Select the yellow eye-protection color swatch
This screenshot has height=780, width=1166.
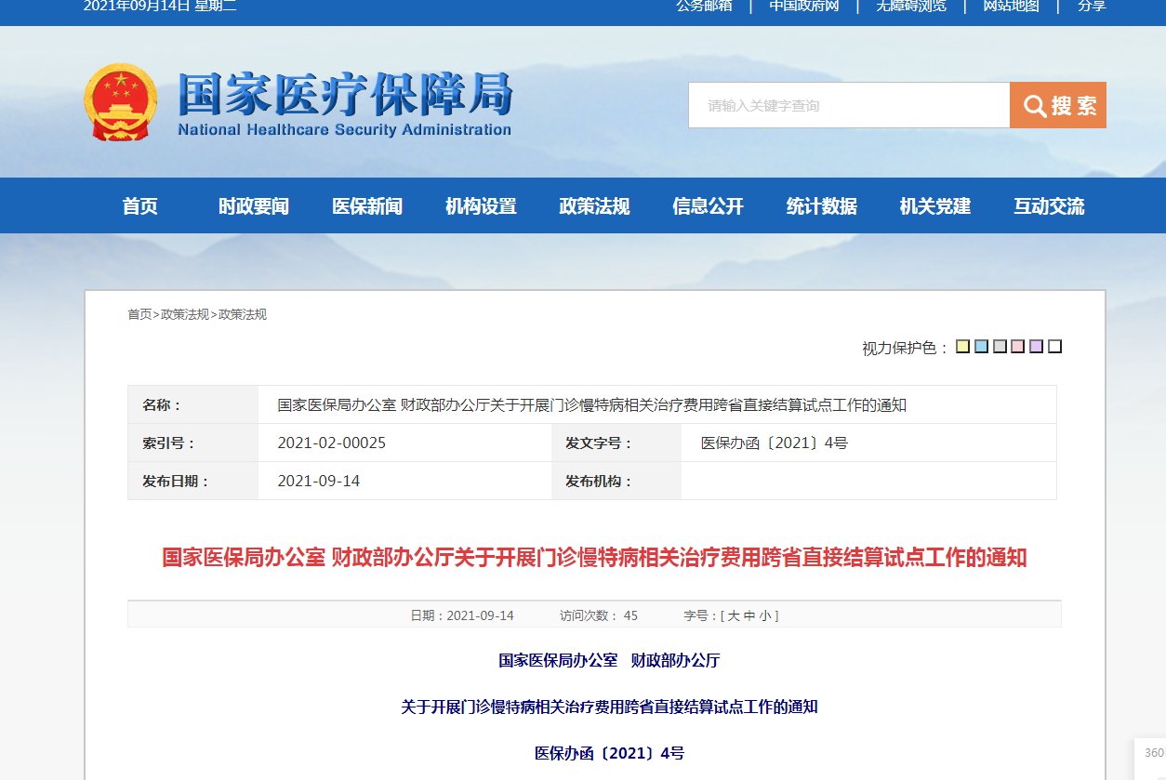[963, 347]
